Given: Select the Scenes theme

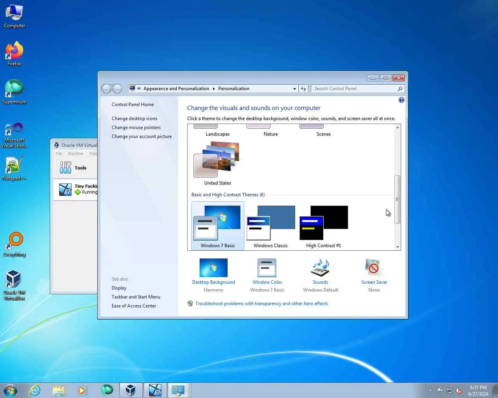Looking at the screenshot, I should pyautogui.click(x=324, y=131).
